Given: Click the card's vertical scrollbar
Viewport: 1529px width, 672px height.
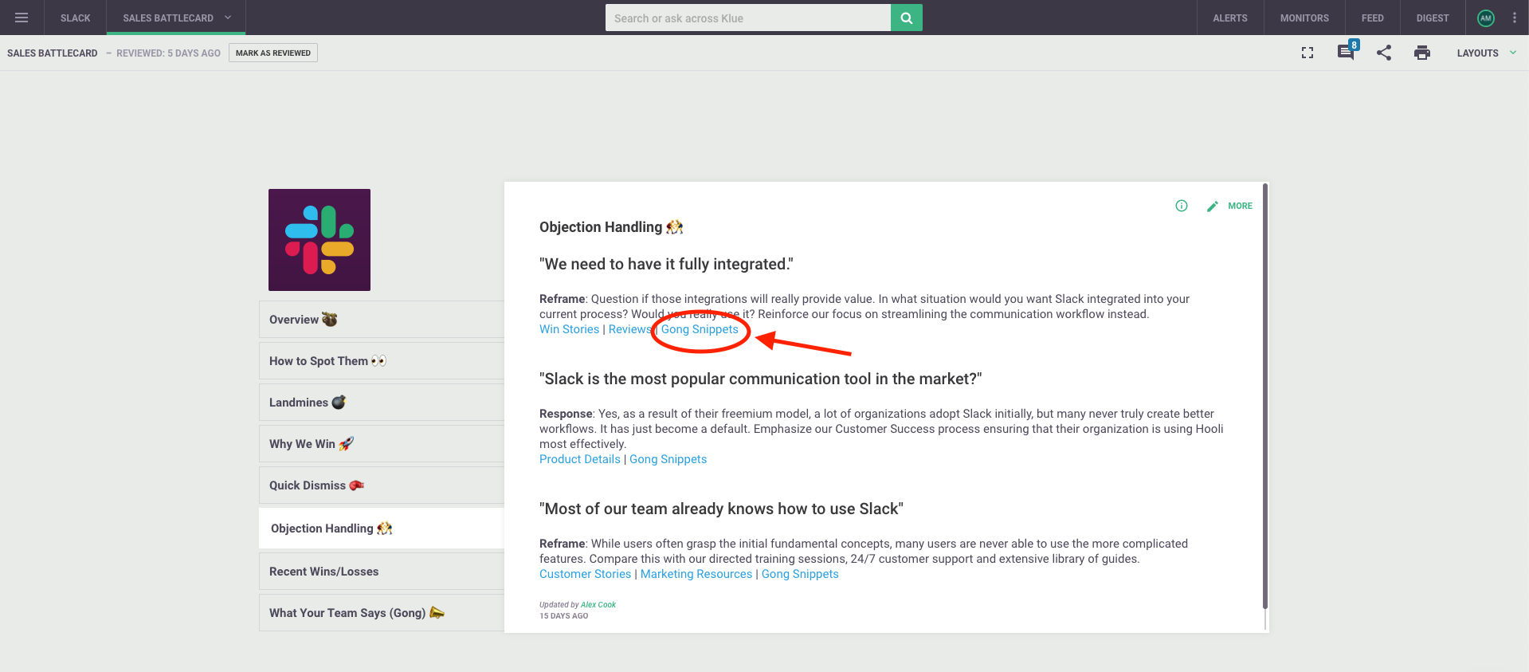Looking at the screenshot, I should (x=1265, y=397).
